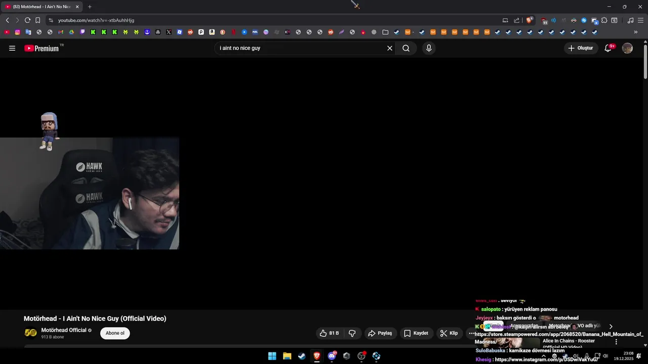
Task: Open the bookmarks folder icon
Action: [385, 32]
